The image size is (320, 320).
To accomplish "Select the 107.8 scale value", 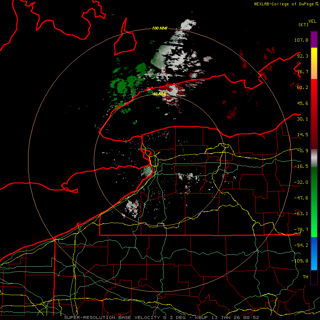I will pos(301,40).
